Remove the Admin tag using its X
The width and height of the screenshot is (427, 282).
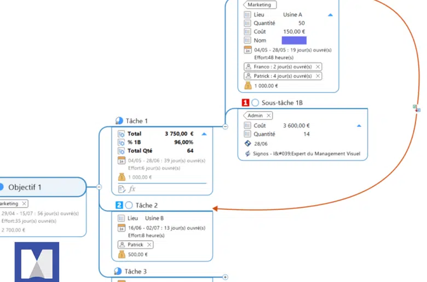tap(268, 115)
